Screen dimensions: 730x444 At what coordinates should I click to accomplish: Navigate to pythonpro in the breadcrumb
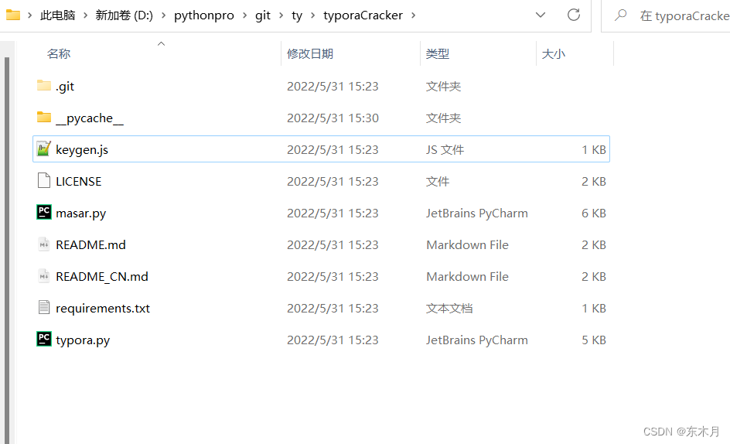204,15
